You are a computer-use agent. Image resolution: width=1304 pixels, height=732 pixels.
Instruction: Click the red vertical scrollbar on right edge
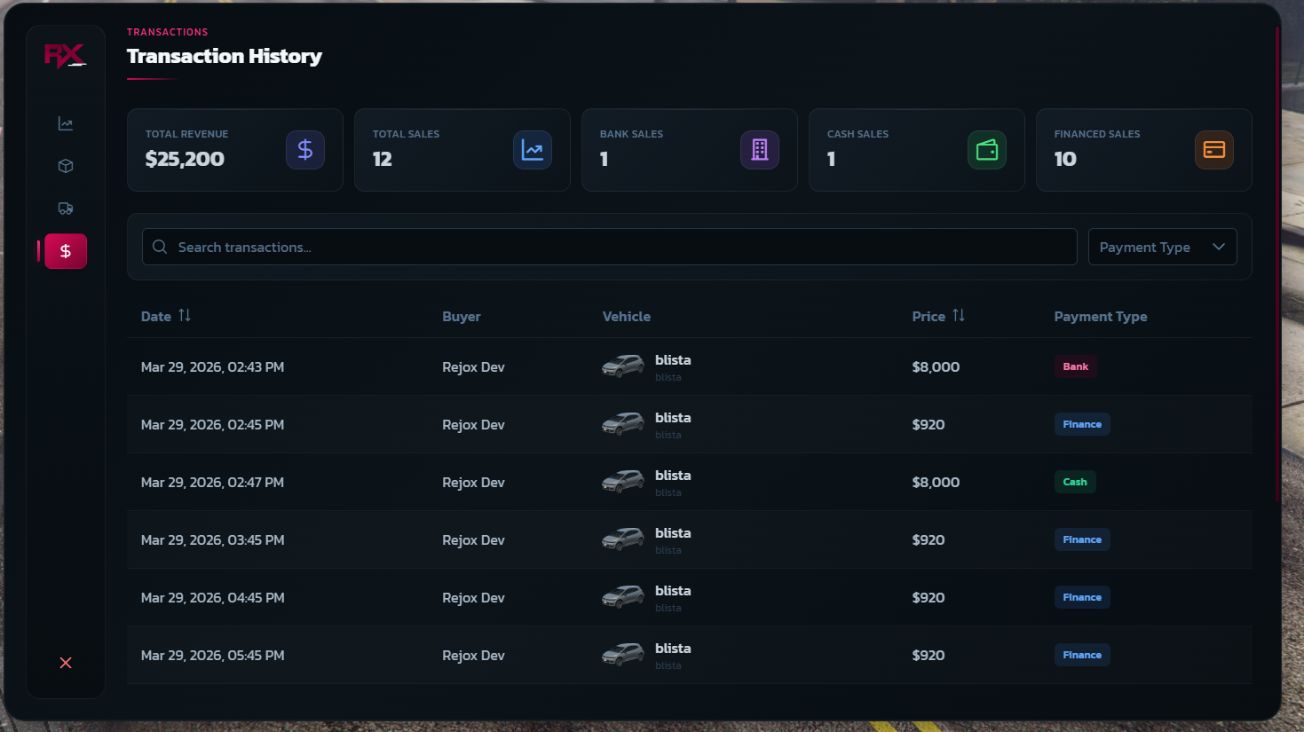pyautogui.click(x=1277, y=266)
